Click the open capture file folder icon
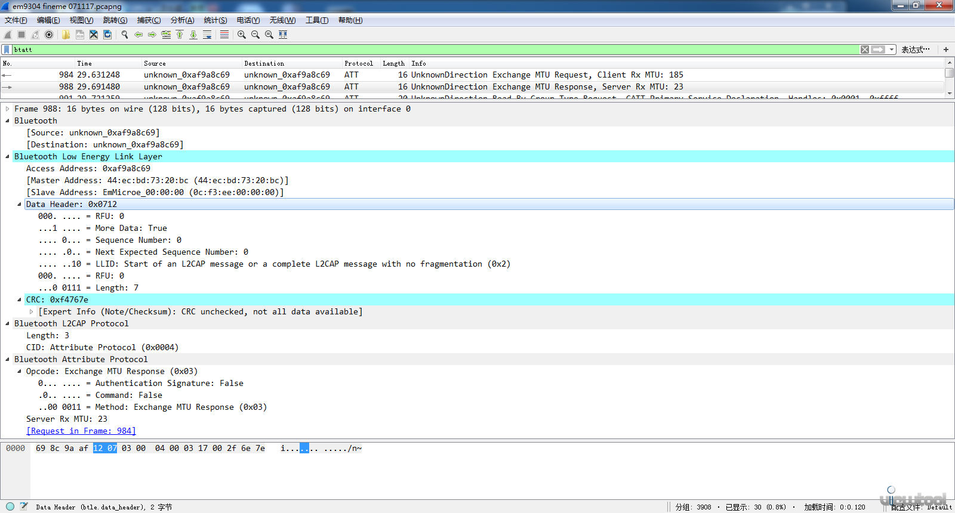This screenshot has height=513, width=955. 66,35
